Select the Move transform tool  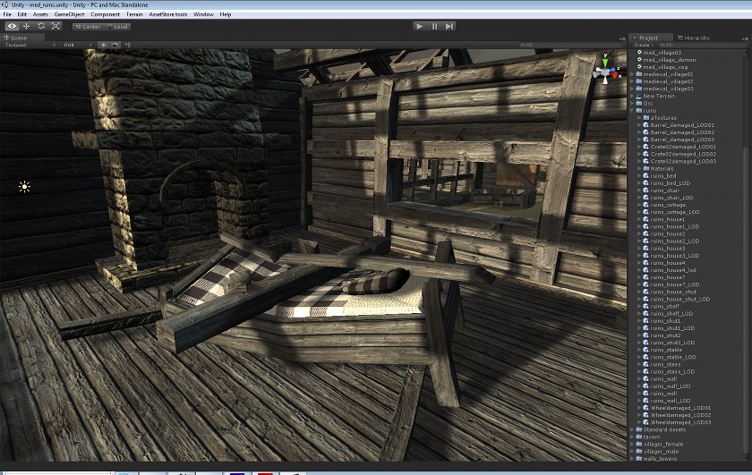[26, 26]
